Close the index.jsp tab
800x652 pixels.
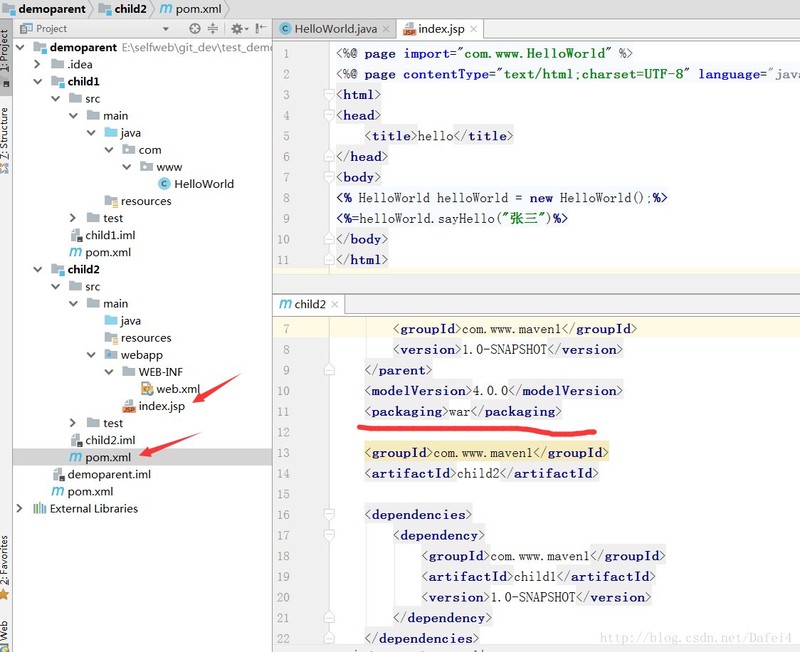click(473, 29)
